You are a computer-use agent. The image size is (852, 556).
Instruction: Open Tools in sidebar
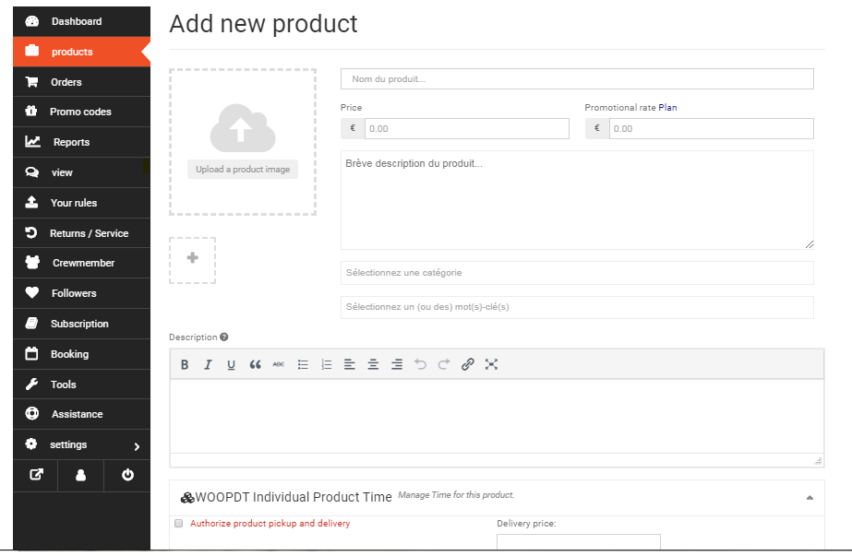click(81, 384)
